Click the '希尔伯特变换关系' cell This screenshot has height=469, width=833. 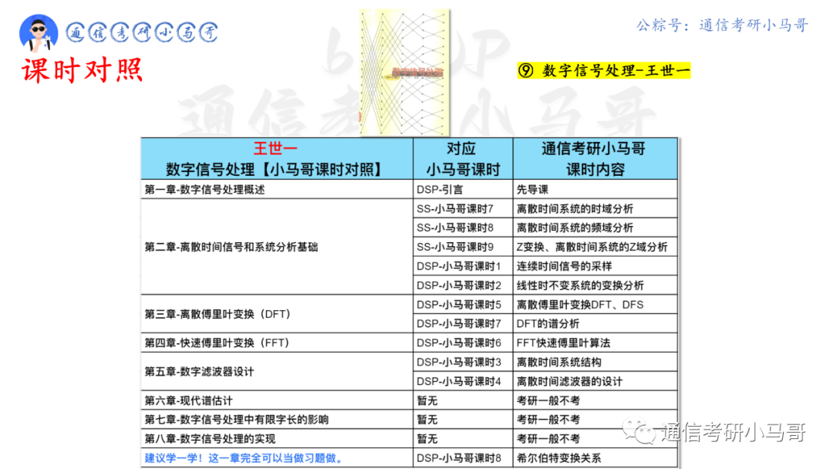[559, 457]
